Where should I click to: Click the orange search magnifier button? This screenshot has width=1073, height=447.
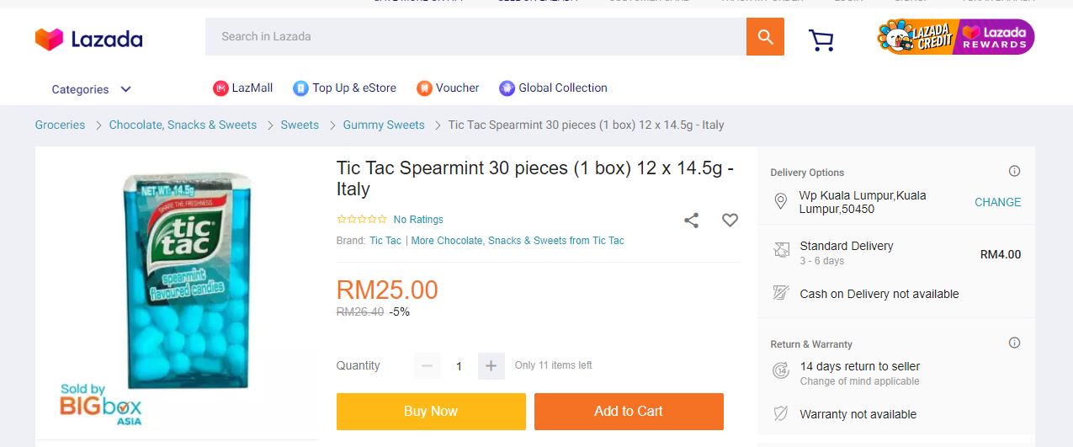point(764,37)
